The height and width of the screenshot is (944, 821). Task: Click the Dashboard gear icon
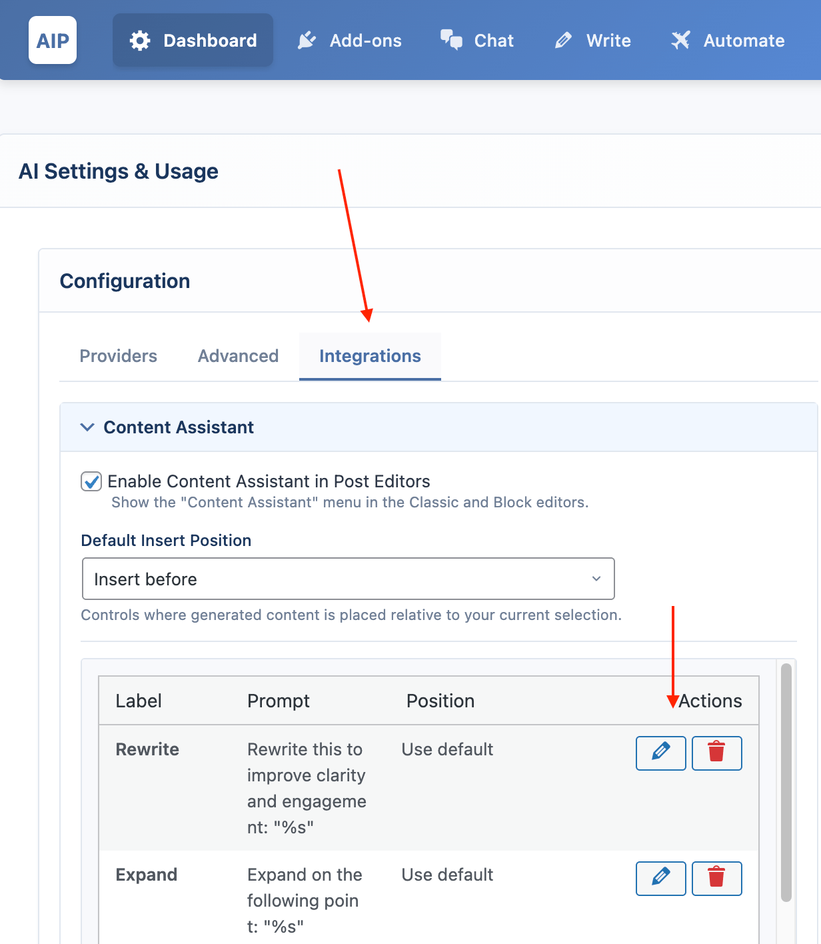(x=140, y=41)
